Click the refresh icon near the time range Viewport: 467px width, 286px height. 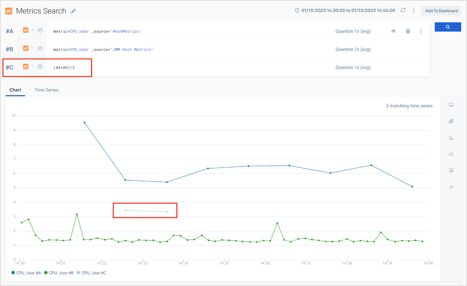[x=403, y=10]
